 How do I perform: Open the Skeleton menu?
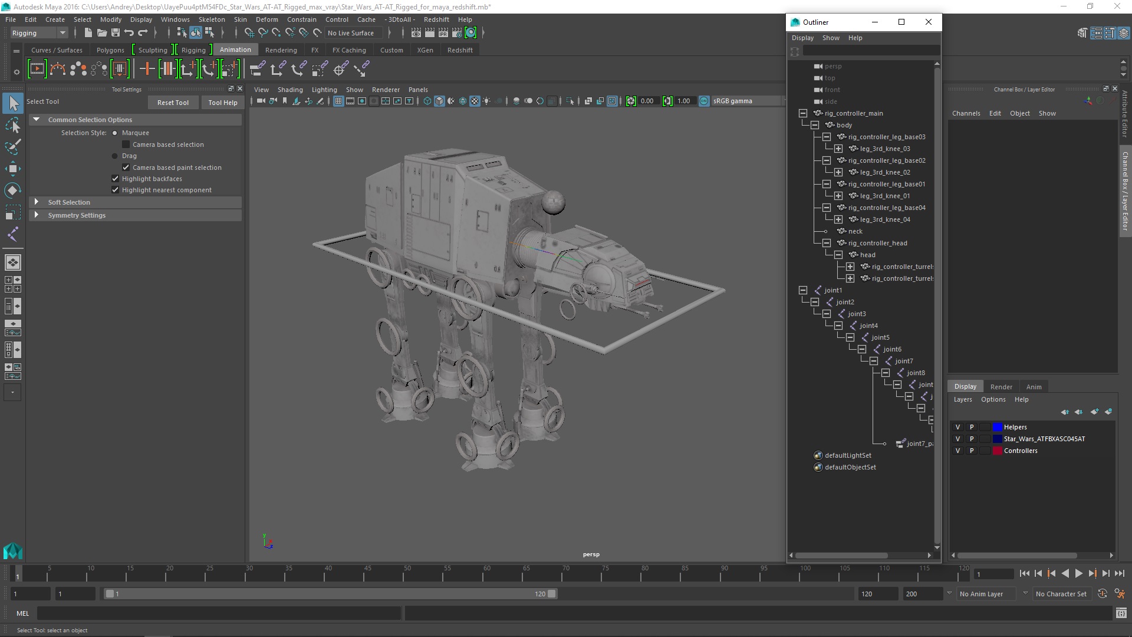pos(211,19)
